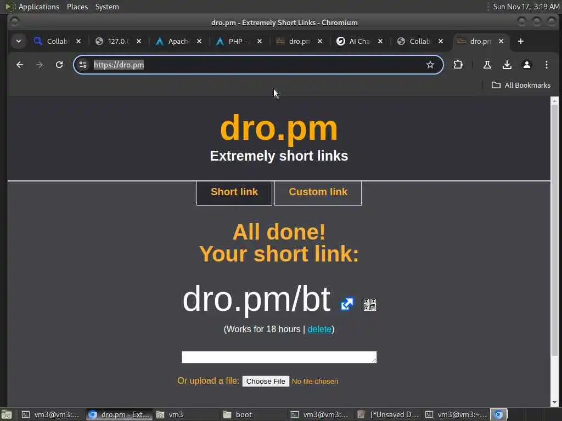Bookmark this page with the star icon
The image size is (562, 421).
430,65
